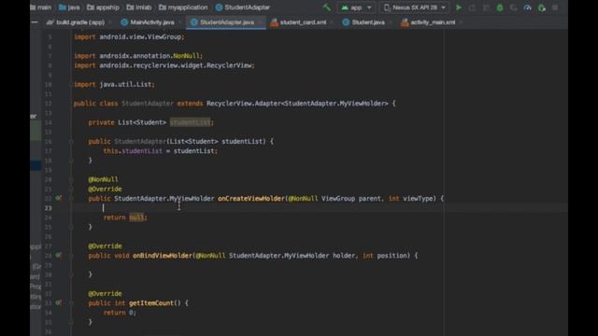Click the java breadcrumb folder
The image size is (598, 336).
point(69,7)
